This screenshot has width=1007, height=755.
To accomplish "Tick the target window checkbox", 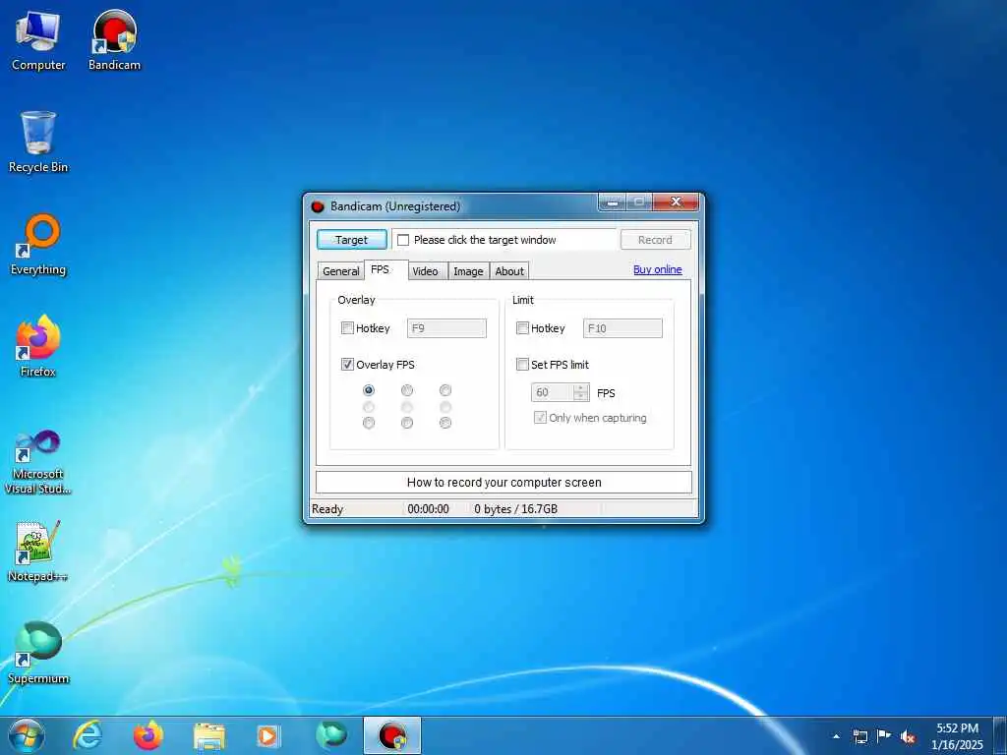I will [x=403, y=240].
